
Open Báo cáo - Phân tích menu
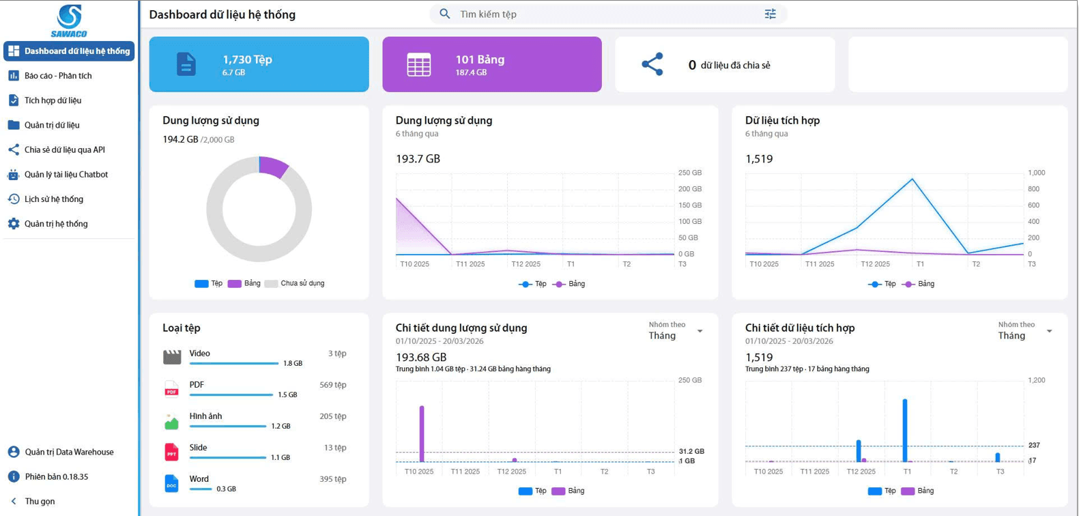58,76
